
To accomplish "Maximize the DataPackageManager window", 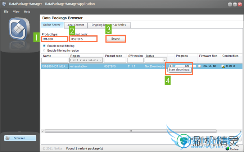I will 235,4.
